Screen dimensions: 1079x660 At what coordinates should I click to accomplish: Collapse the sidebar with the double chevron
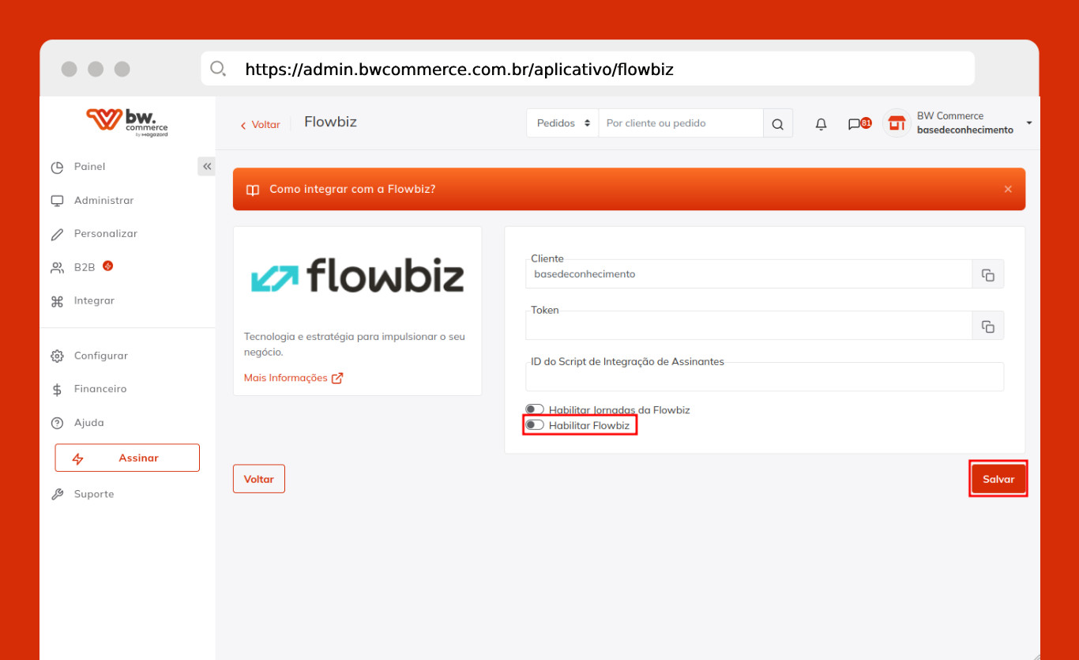[206, 166]
